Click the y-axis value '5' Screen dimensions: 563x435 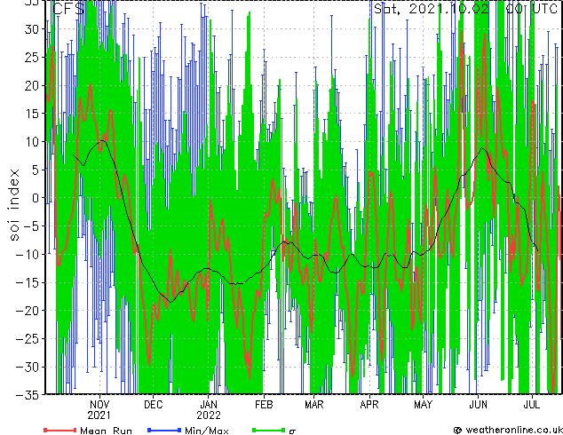coord(36,170)
